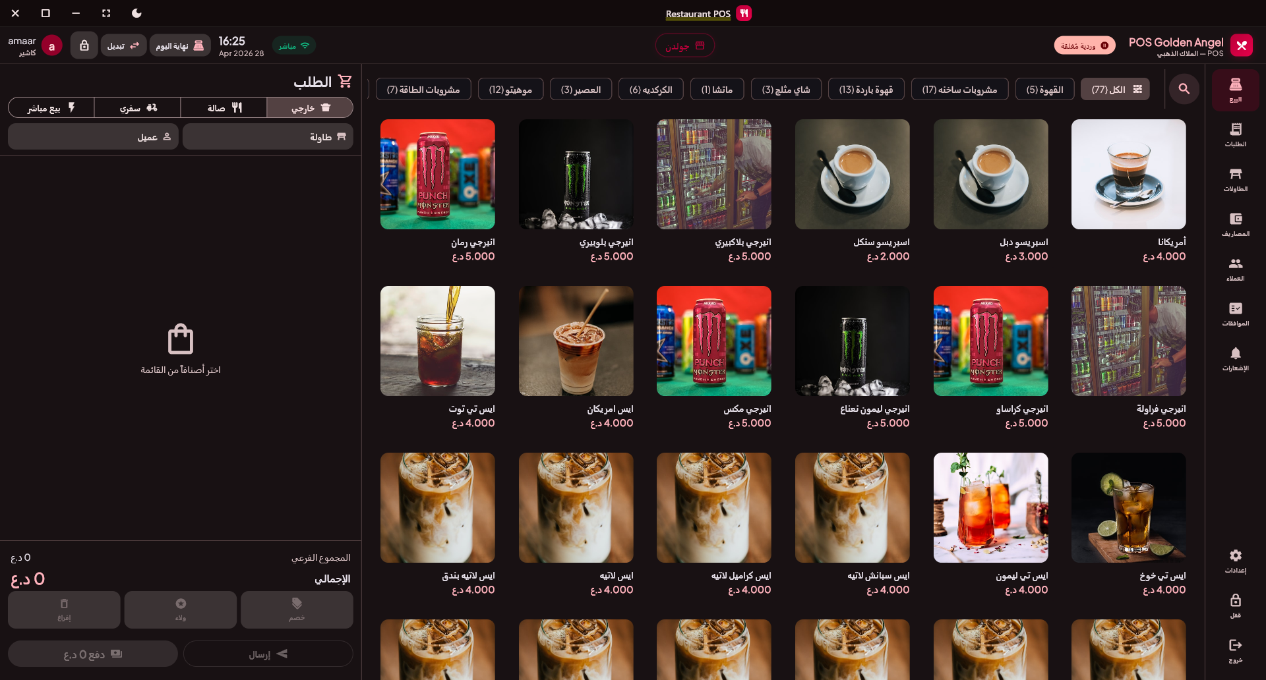Open the طاولة table selector

pyautogui.click(x=268, y=136)
